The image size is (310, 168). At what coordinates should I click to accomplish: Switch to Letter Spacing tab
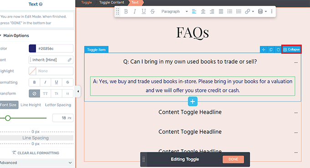(x=58, y=105)
